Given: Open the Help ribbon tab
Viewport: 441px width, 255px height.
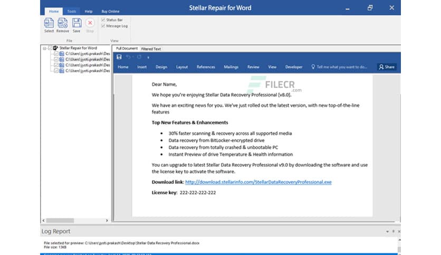Looking at the screenshot, I should [x=89, y=11].
